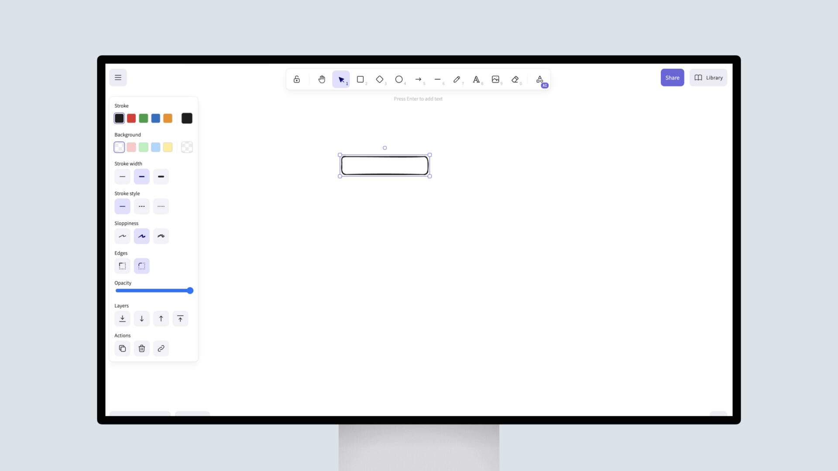
Task: Select the Draw pencil tool
Action: pyautogui.click(x=457, y=79)
